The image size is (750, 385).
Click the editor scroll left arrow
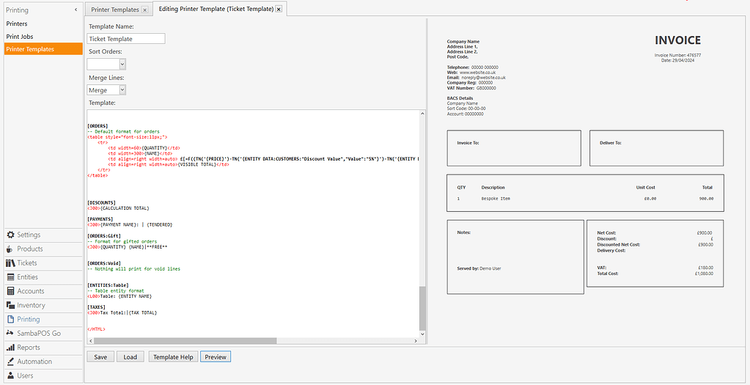click(90, 340)
